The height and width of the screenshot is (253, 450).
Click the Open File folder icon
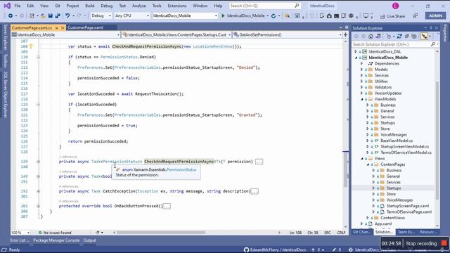[43, 15]
